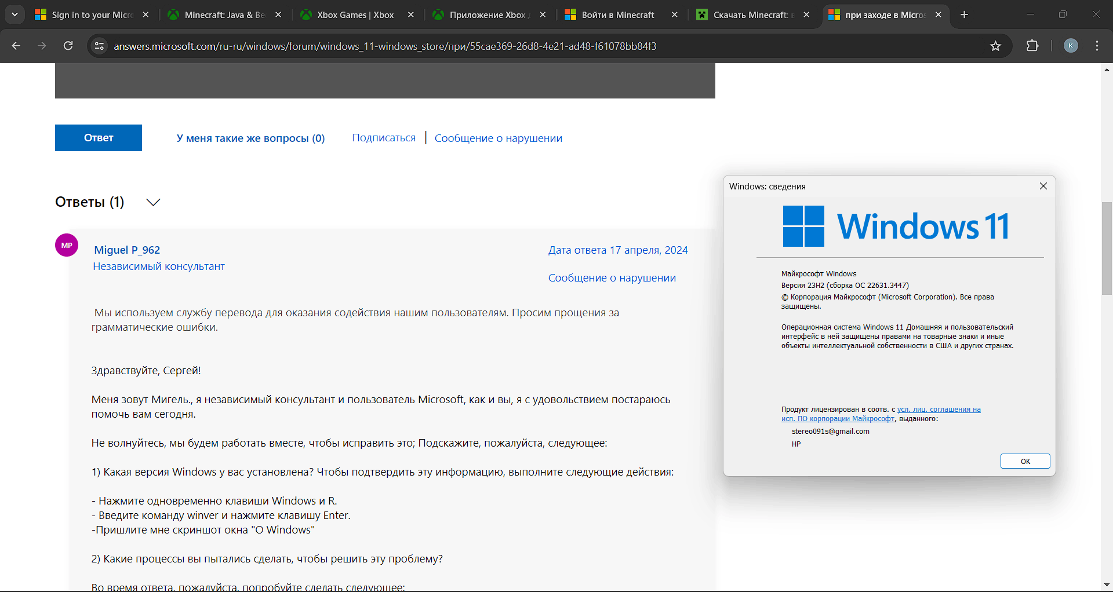Click the Подписаться link
The width and height of the screenshot is (1113, 592).
[x=384, y=138]
